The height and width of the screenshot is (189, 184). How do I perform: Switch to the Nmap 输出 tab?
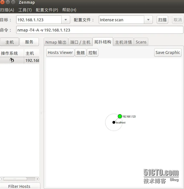coord(56,42)
